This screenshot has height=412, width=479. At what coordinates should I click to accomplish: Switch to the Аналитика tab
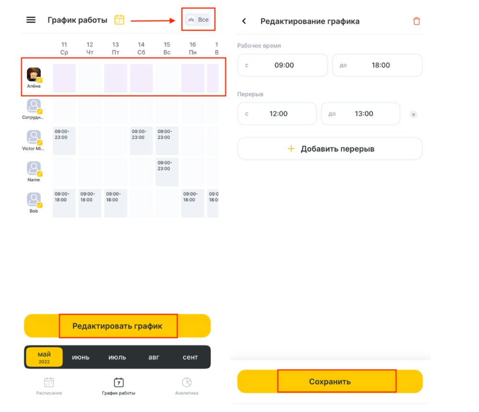[x=187, y=386]
